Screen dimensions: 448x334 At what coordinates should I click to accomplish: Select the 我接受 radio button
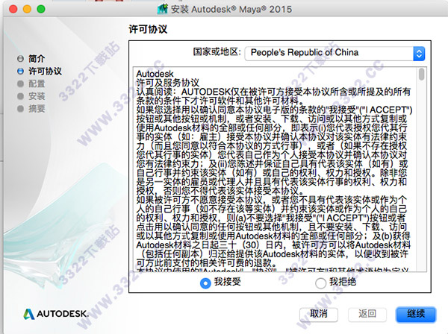205,283
